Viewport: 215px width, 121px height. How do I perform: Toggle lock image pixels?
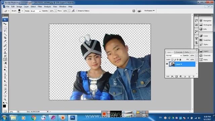coord(175,59)
